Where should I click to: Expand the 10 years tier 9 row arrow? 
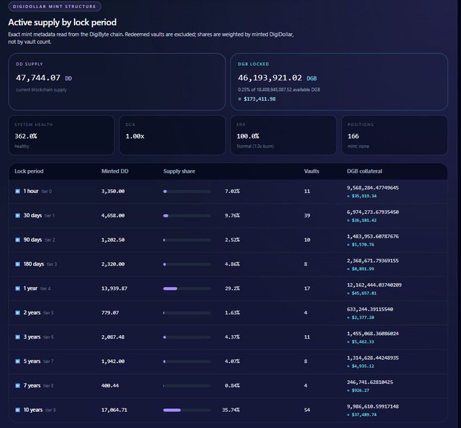coord(18,410)
